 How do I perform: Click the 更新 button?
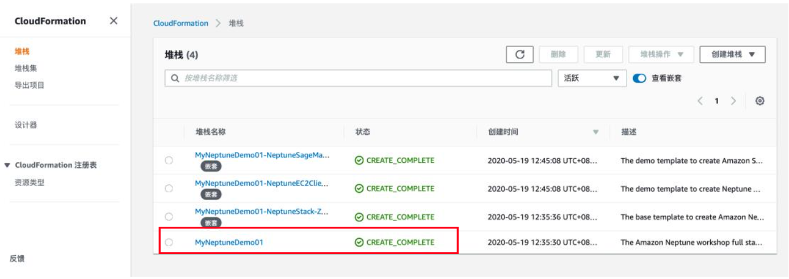point(603,54)
